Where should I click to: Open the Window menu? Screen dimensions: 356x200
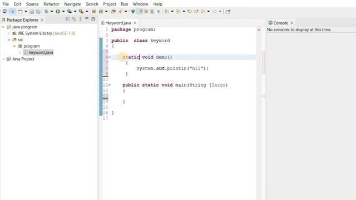point(140,4)
